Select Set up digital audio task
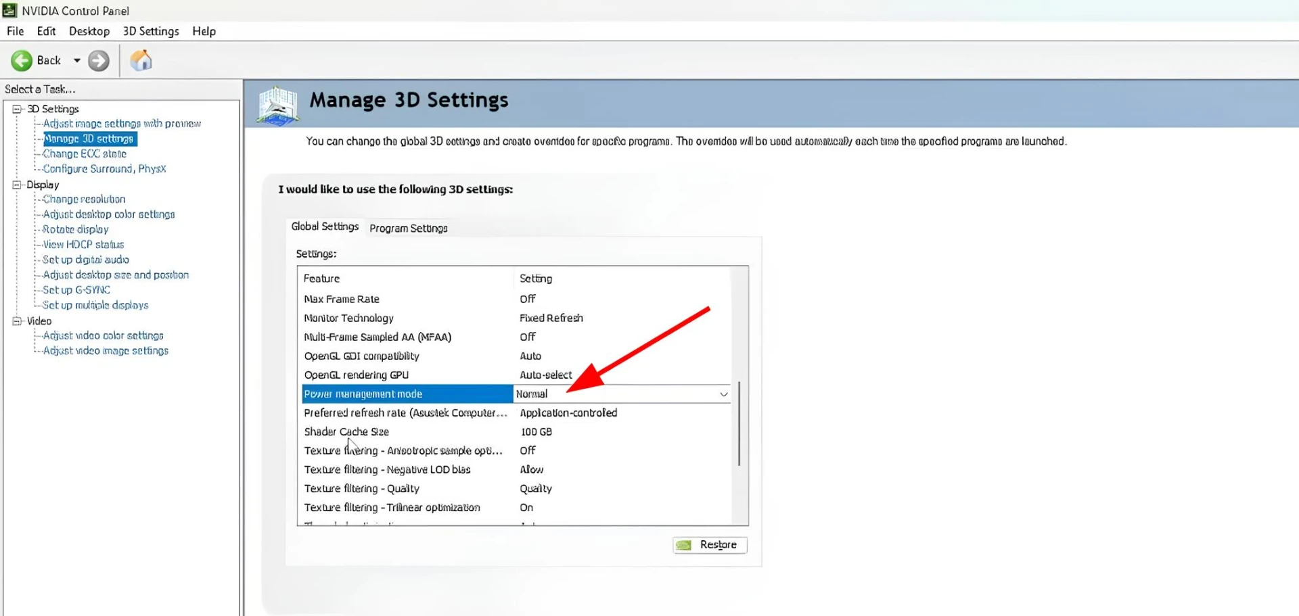1299x616 pixels. coord(86,260)
